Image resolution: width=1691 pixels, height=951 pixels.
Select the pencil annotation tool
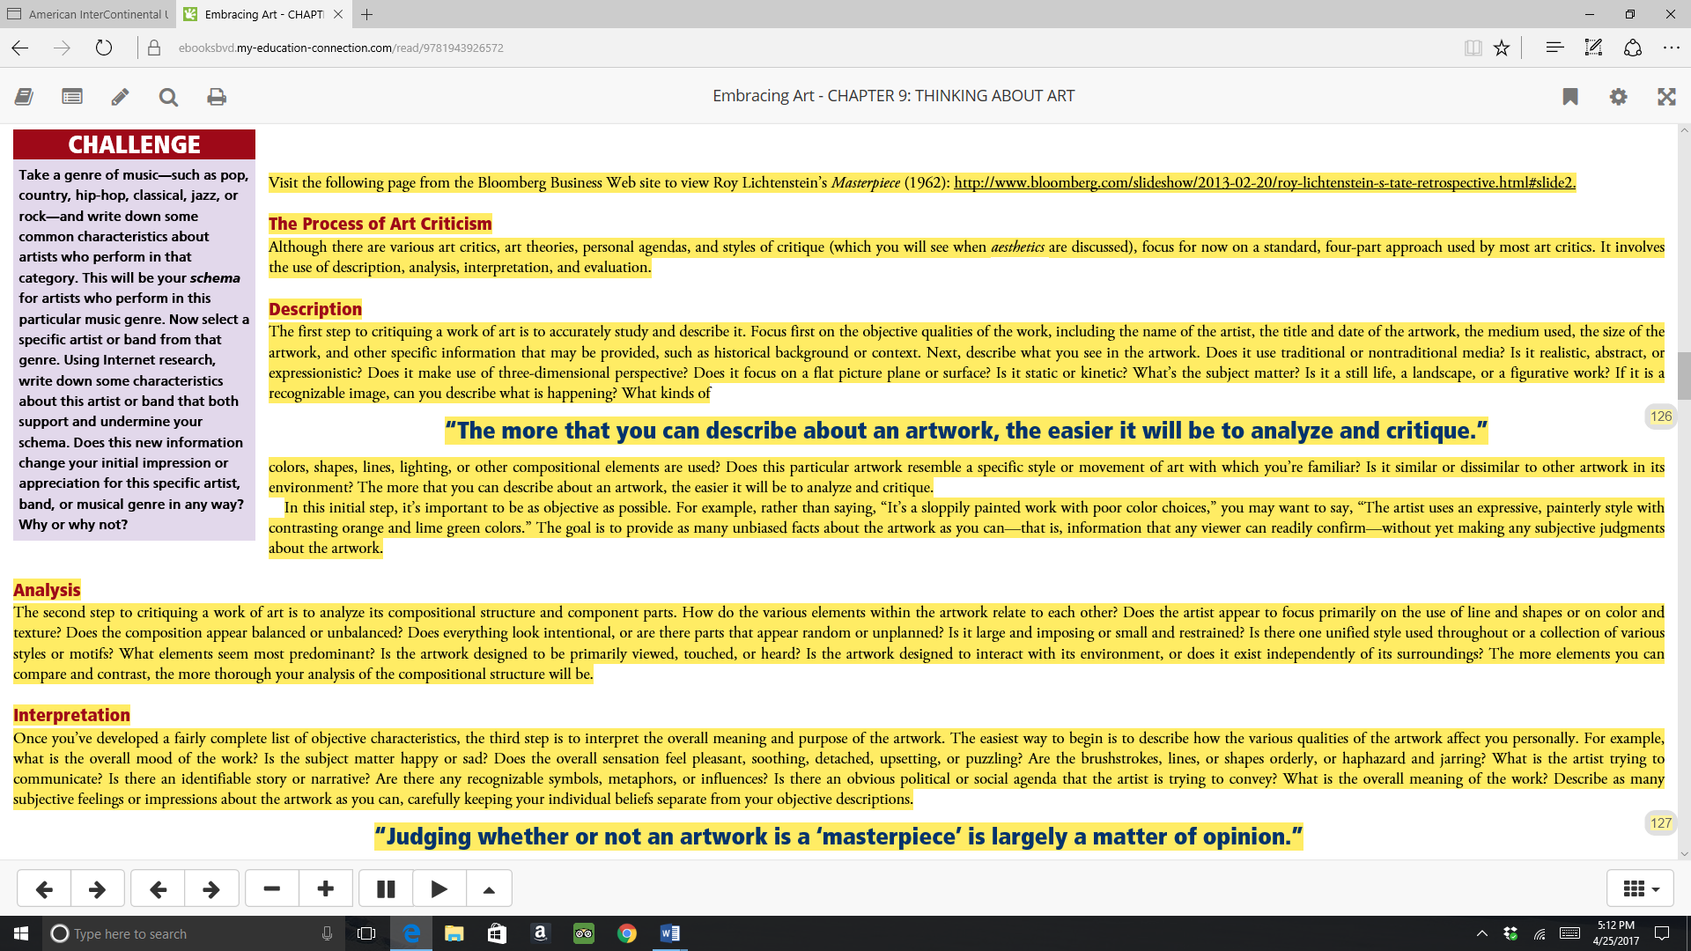point(120,97)
